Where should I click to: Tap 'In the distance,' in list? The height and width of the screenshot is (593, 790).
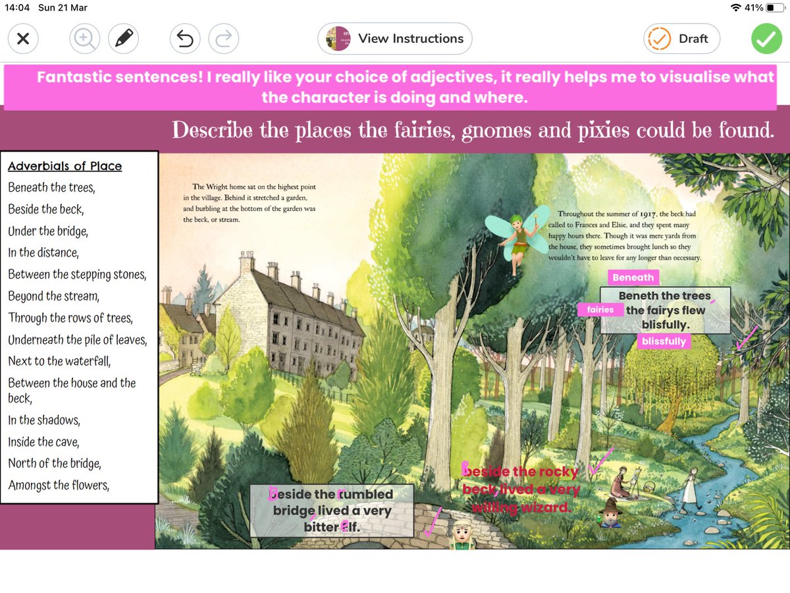[x=43, y=252]
